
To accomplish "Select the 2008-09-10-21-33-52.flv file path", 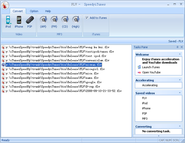I will tap(64, 91).
